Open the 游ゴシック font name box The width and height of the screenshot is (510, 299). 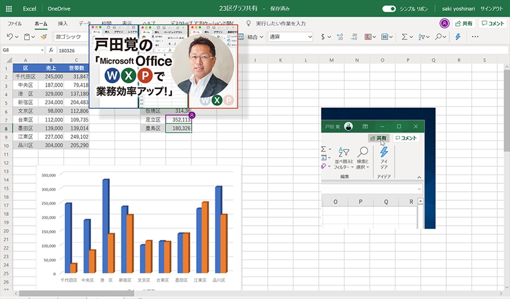click(x=71, y=37)
